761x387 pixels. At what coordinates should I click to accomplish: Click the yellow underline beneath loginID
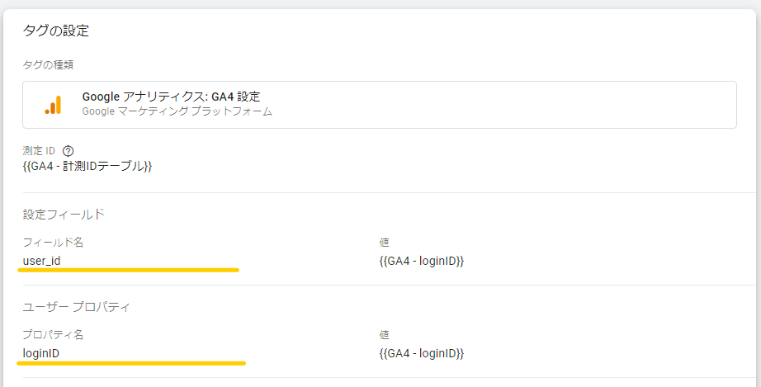click(131, 362)
